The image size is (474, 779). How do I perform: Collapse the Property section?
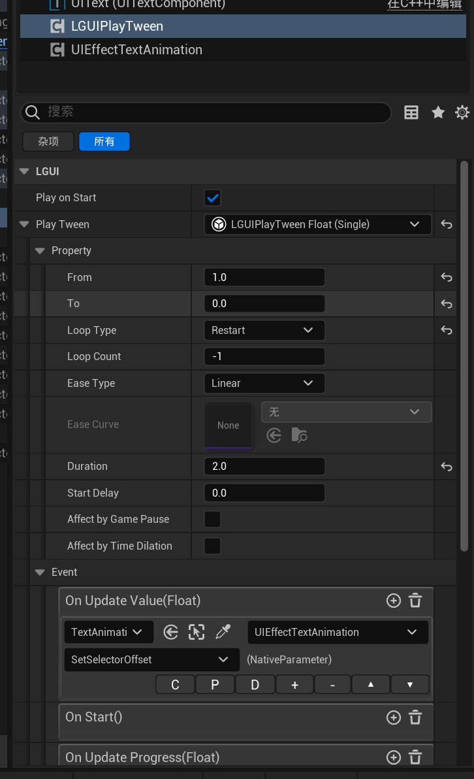[40, 251]
